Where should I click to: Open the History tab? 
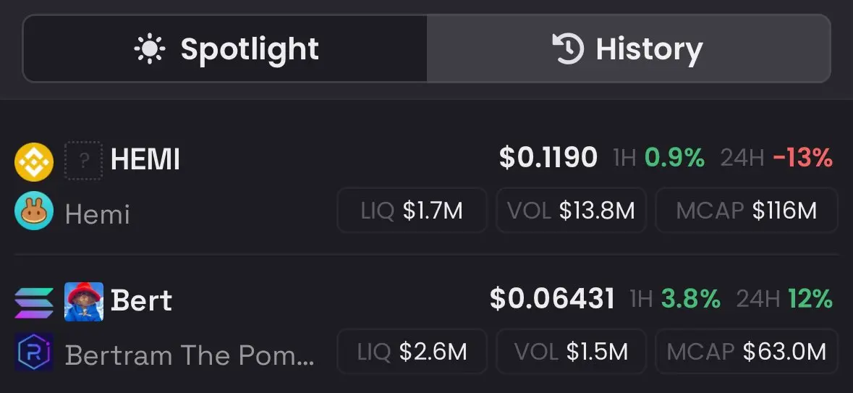click(x=628, y=49)
